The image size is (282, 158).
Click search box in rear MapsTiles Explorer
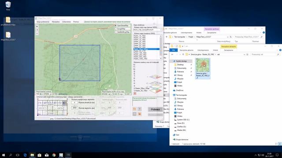click(x=249, y=37)
